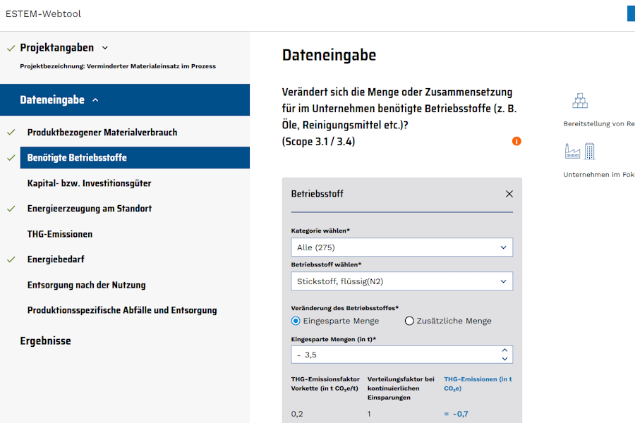635x423 pixels.
Task: Expand the Projektangaben section chevron
Action: point(105,48)
